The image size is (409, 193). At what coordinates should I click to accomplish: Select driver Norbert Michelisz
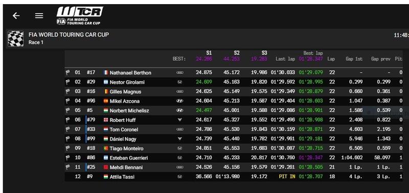coord(129,110)
